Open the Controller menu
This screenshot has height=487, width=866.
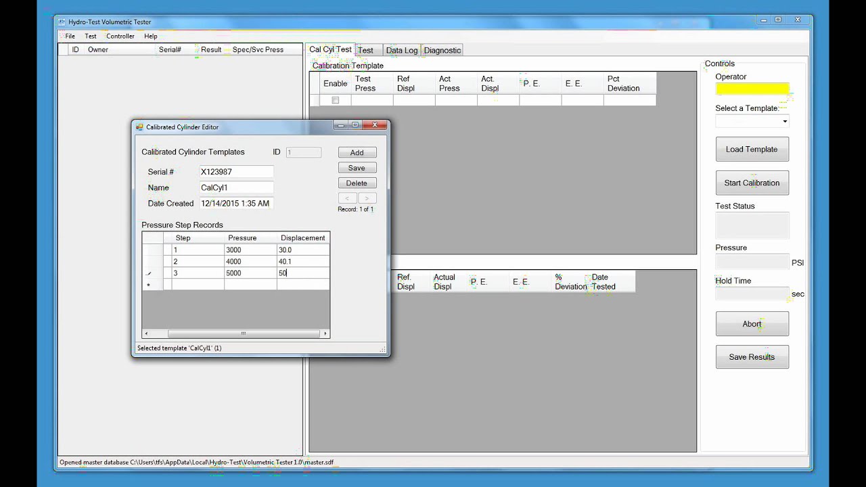pos(120,37)
